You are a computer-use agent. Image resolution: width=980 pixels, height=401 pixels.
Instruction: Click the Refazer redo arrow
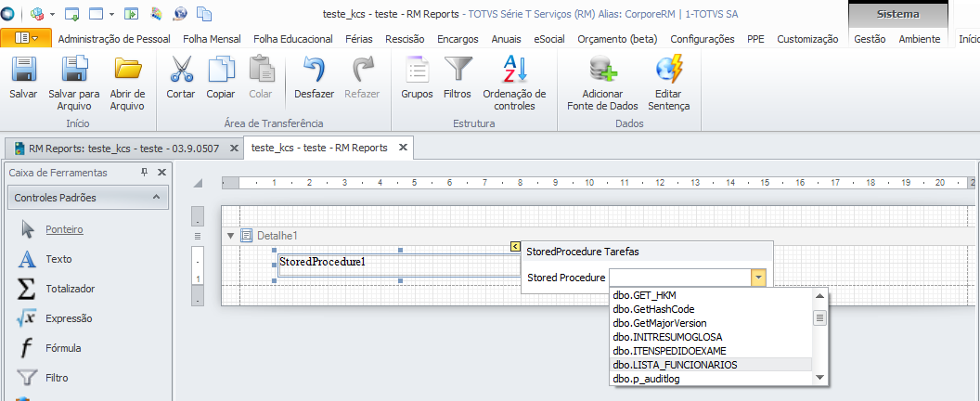point(363,69)
